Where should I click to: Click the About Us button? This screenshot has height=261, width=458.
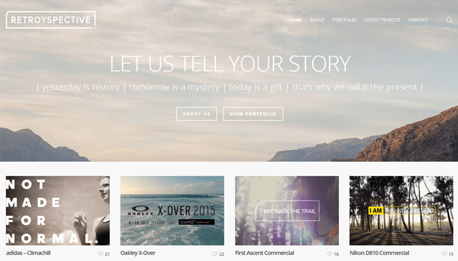click(x=196, y=114)
